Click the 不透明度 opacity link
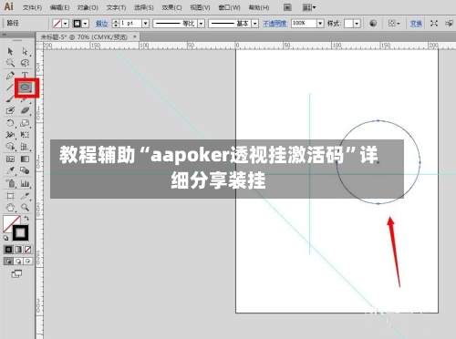The image size is (456, 339). point(275,24)
